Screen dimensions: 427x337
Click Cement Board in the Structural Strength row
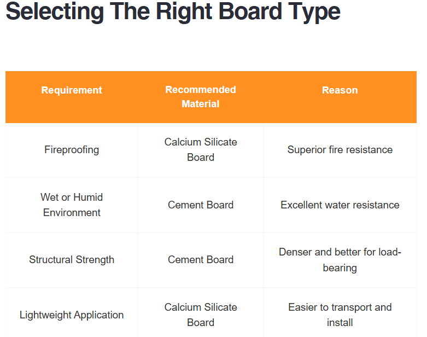pos(201,260)
